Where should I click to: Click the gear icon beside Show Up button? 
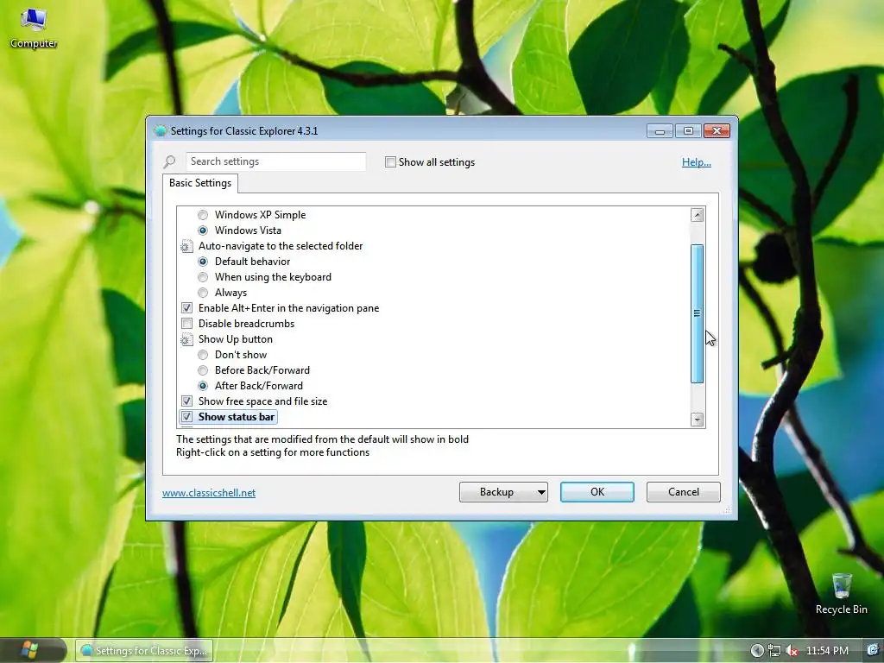coord(186,339)
